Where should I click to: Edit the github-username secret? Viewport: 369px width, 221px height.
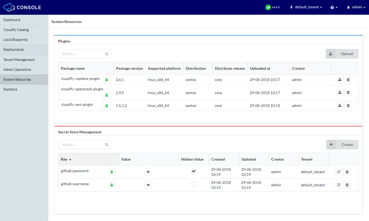point(339,185)
